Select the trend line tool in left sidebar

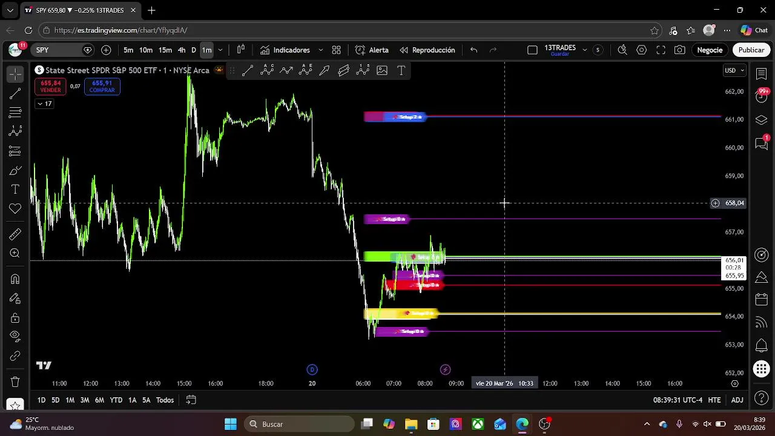(x=15, y=93)
